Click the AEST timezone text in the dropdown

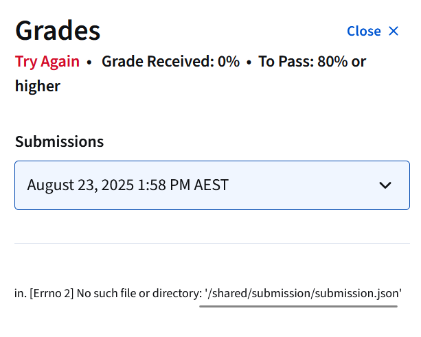(x=211, y=185)
